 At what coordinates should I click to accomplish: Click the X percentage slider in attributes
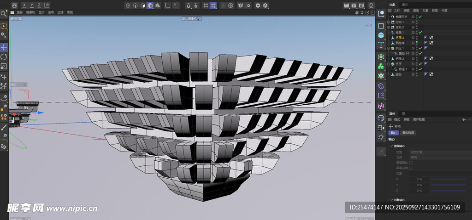tap(447, 179)
